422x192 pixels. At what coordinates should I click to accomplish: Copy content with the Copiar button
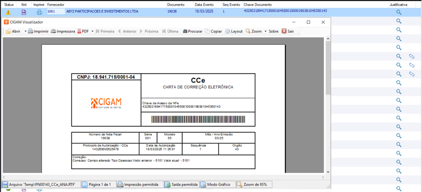pos(213,31)
